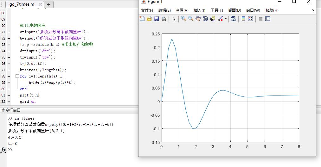Toggle breakpoint dash at line 81
The height and width of the screenshot is (167, 321).
pos(9,96)
